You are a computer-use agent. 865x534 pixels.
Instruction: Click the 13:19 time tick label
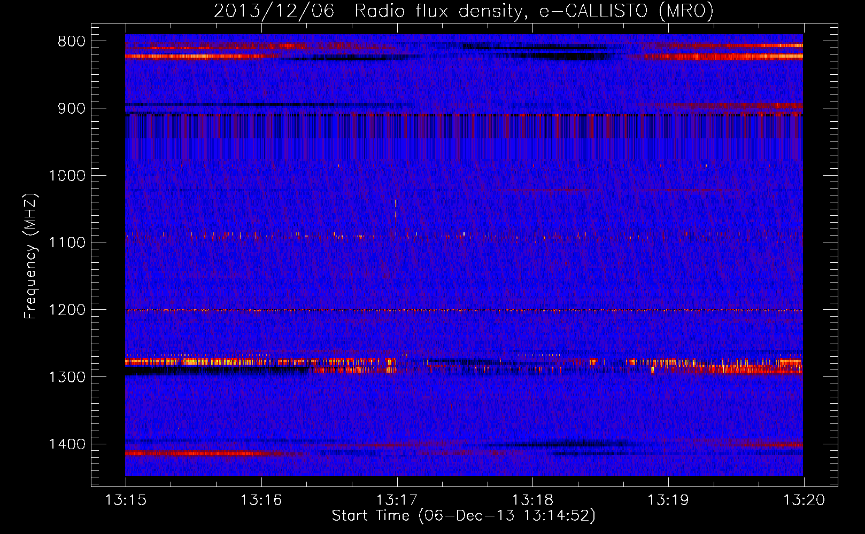668,500
